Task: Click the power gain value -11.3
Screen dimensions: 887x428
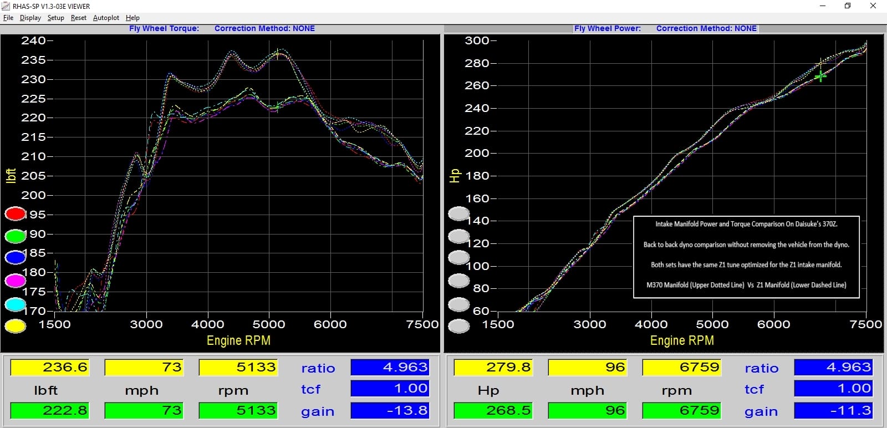Action: [833, 410]
